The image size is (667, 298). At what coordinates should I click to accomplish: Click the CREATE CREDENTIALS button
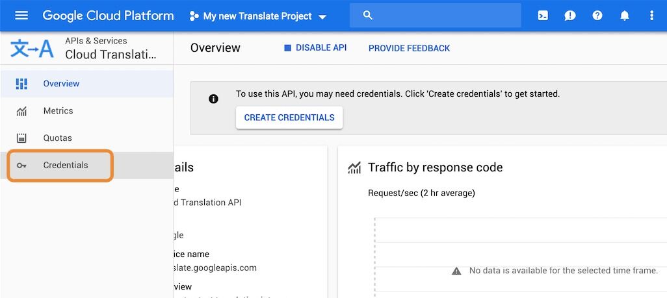pos(289,118)
